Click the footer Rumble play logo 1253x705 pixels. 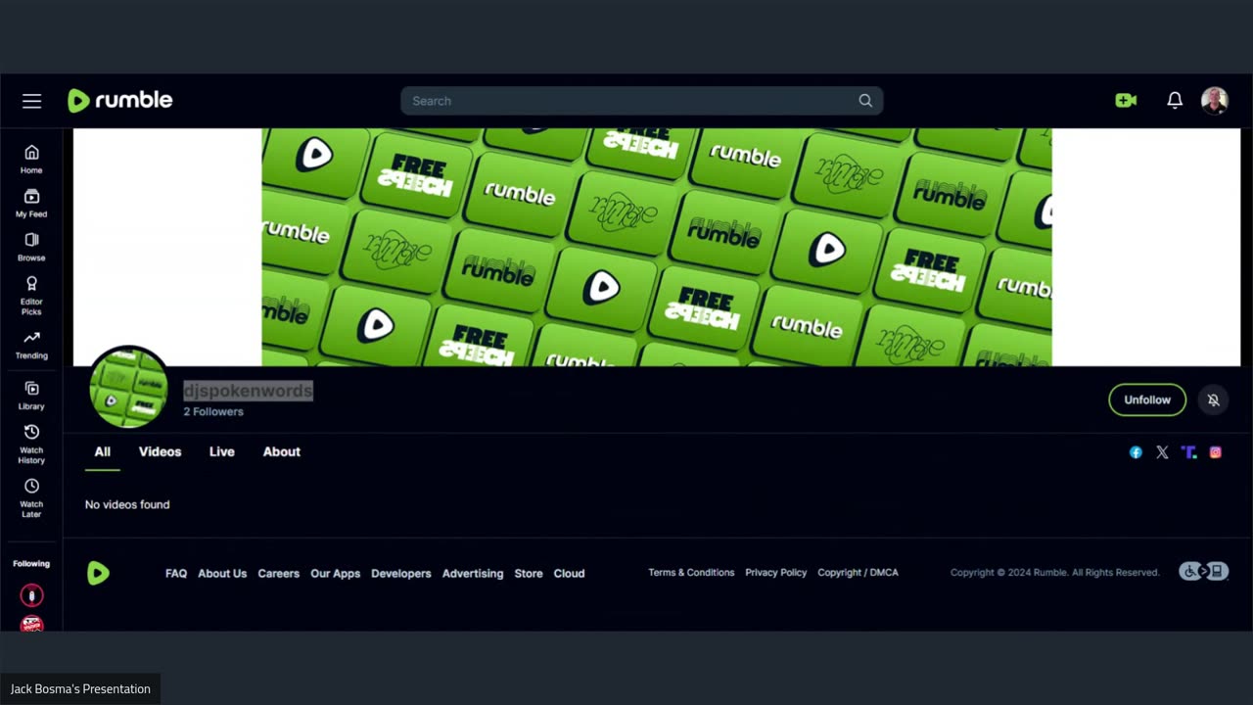pyautogui.click(x=98, y=573)
